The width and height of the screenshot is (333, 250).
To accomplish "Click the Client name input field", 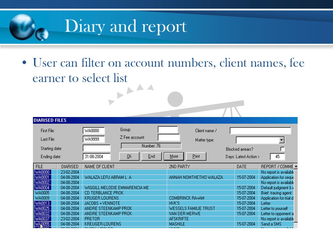I will 261,131.
